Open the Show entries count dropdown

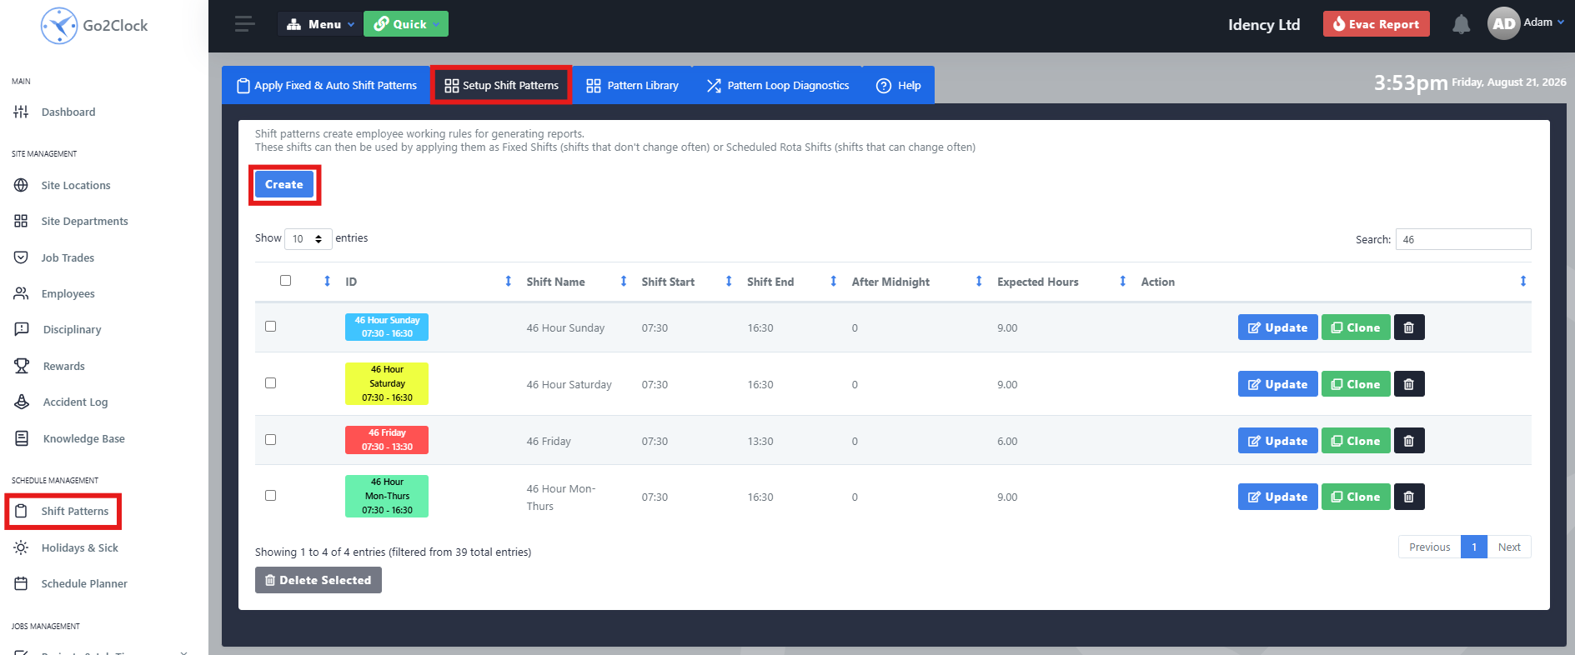click(308, 239)
